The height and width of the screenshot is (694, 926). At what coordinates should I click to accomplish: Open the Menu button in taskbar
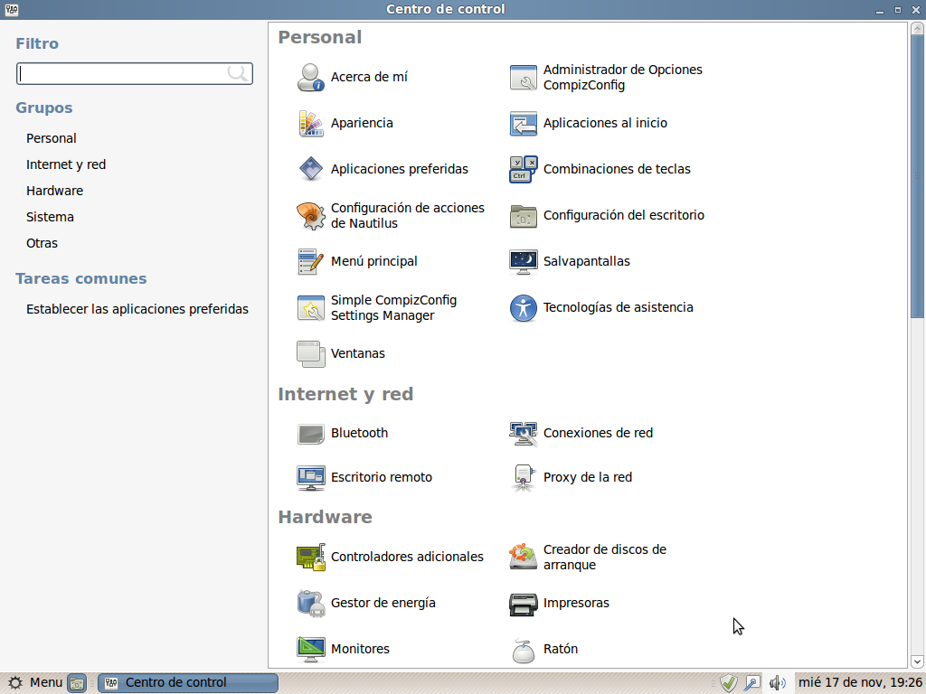pos(36,683)
